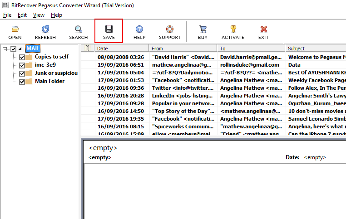Click the David.harris@pmail.ge... To cell
Image resolution: width=346 pixels, height=219 pixels.
coord(251,57)
